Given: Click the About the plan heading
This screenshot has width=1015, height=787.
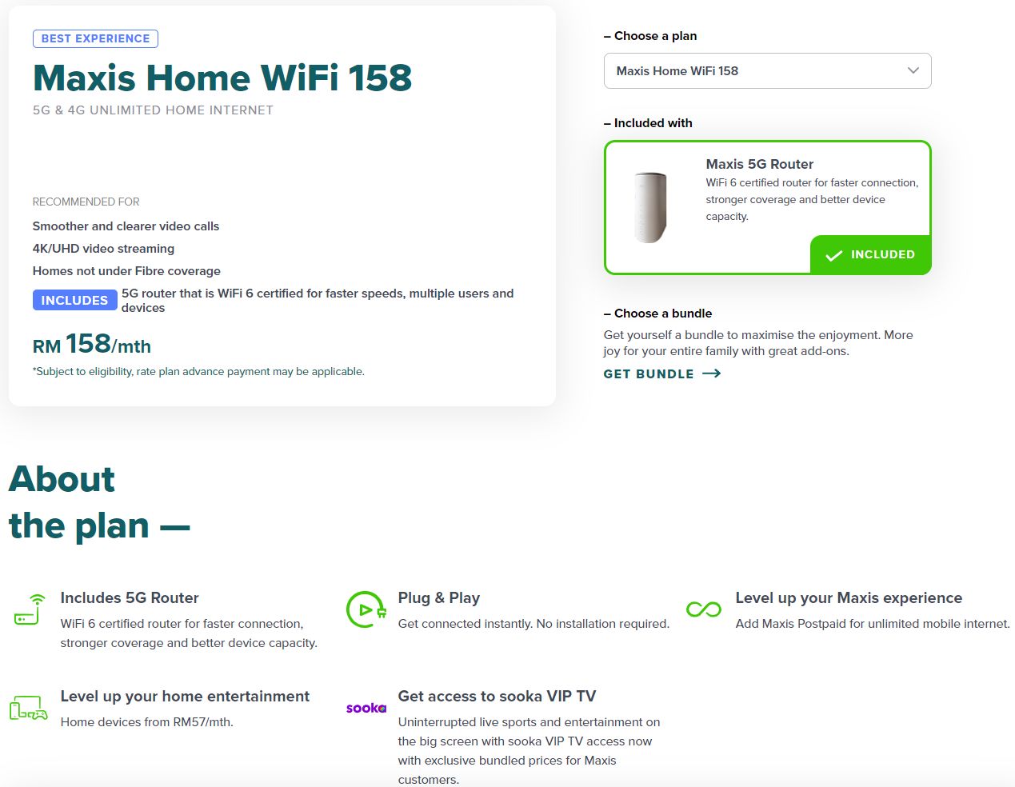Looking at the screenshot, I should (99, 502).
